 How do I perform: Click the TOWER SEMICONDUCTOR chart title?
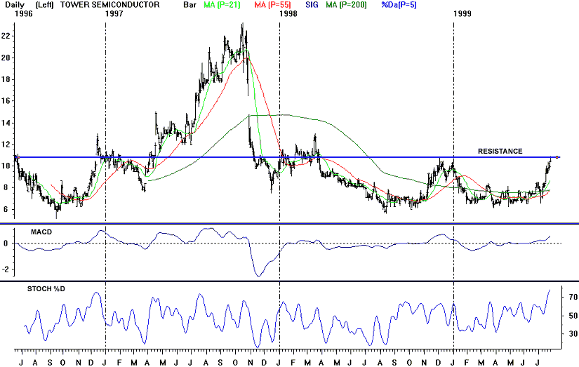pyautogui.click(x=110, y=5)
